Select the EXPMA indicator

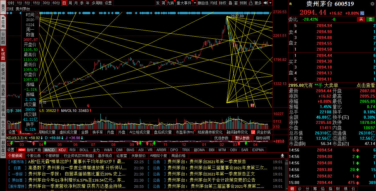tap(258, 150)
